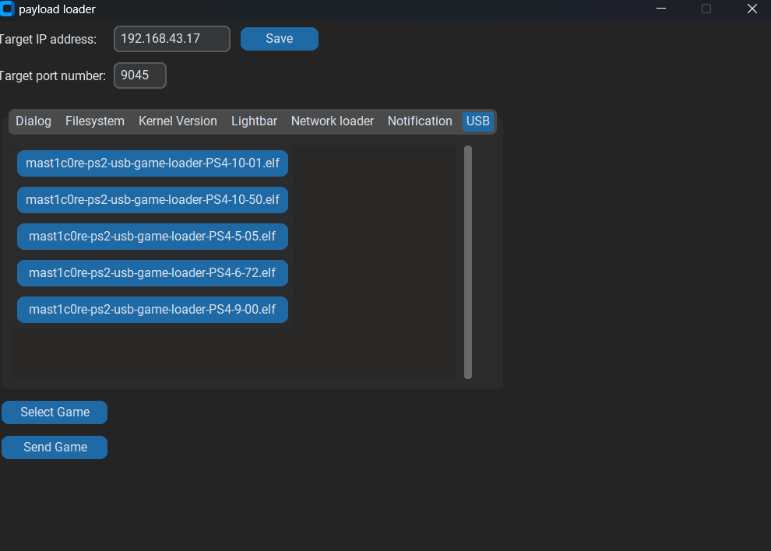Image resolution: width=771 pixels, height=551 pixels.
Task: Choose the PS4-6-72 usb game loader elf
Action: click(152, 273)
